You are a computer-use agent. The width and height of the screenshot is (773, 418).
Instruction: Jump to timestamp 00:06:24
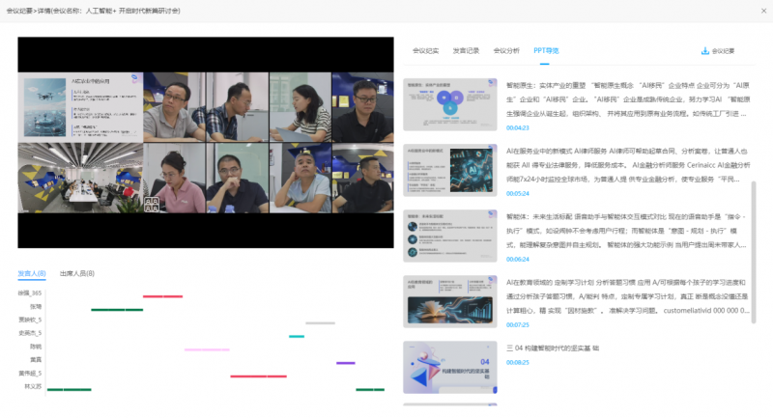point(518,260)
